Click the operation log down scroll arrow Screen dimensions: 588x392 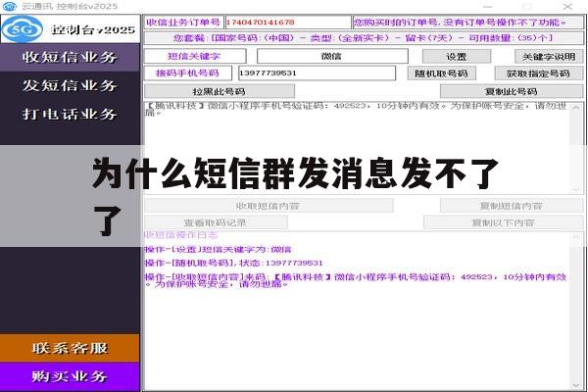click(x=576, y=385)
